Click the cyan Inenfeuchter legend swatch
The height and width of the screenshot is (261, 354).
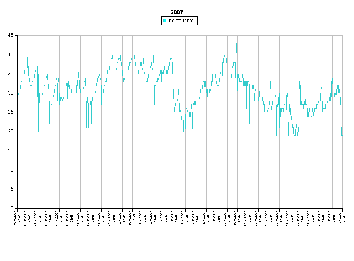(x=165, y=21)
